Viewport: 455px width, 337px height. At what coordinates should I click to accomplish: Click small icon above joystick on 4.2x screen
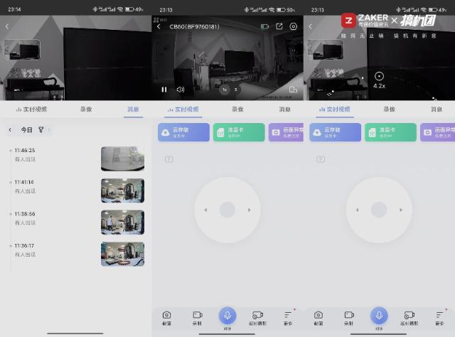[x=321, y=159]
